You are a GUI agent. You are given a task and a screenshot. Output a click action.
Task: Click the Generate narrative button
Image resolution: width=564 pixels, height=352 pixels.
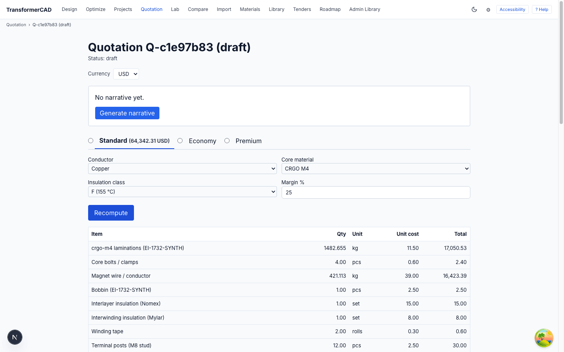[x=127, y=113]
